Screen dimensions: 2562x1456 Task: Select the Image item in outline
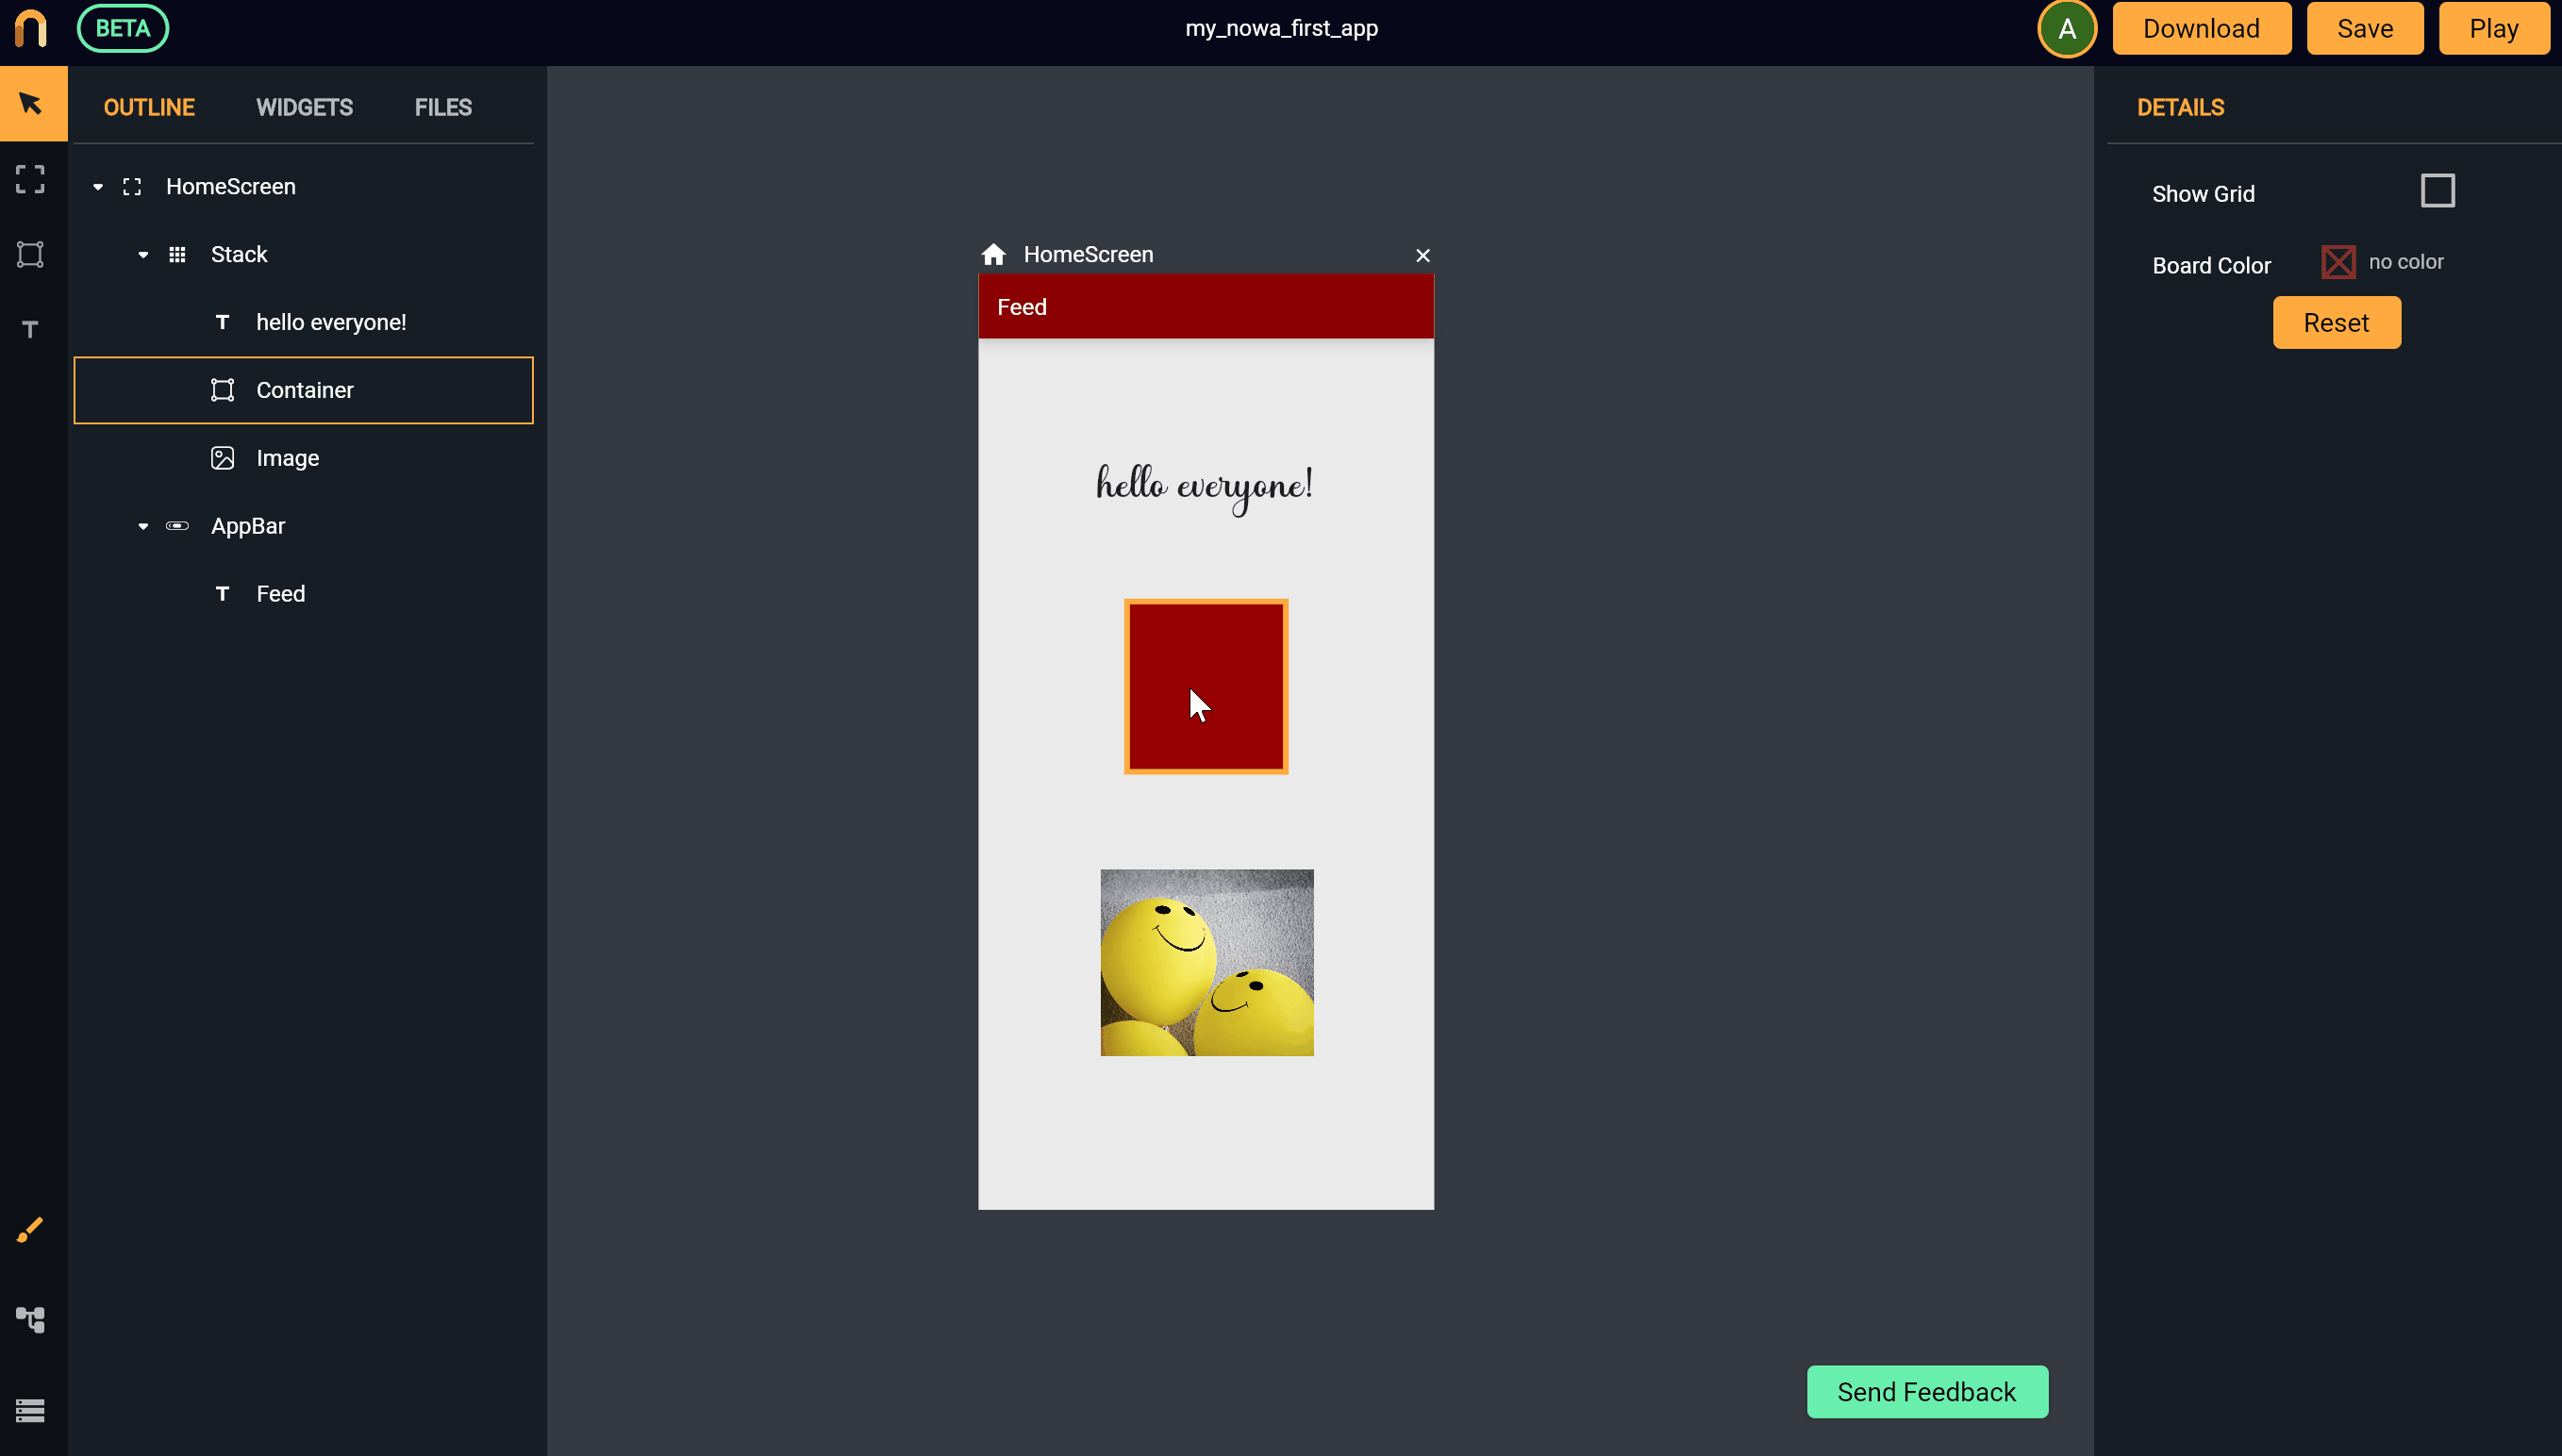point(287,458)
